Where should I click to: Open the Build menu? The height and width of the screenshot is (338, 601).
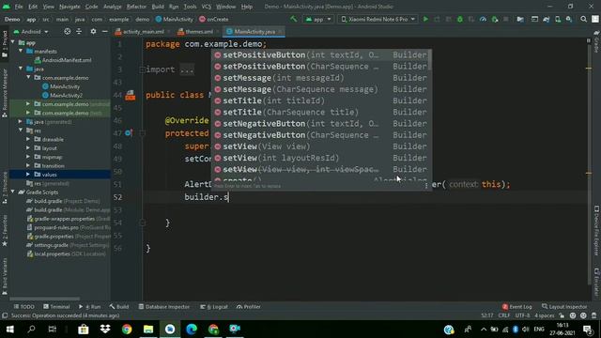click(158, 7)
